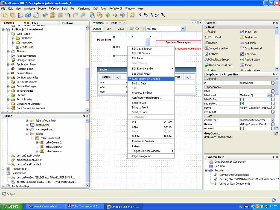This screenshot has width=280, height=210.
Task: Collapse the Basic palette section
Action: [206, 27]
